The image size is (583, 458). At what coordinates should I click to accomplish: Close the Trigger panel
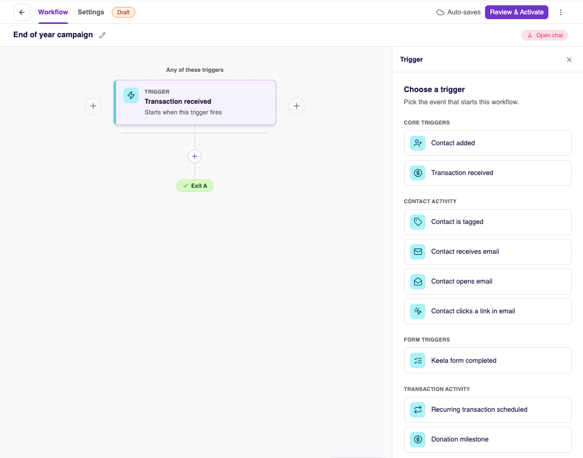[x=569, y=60]
